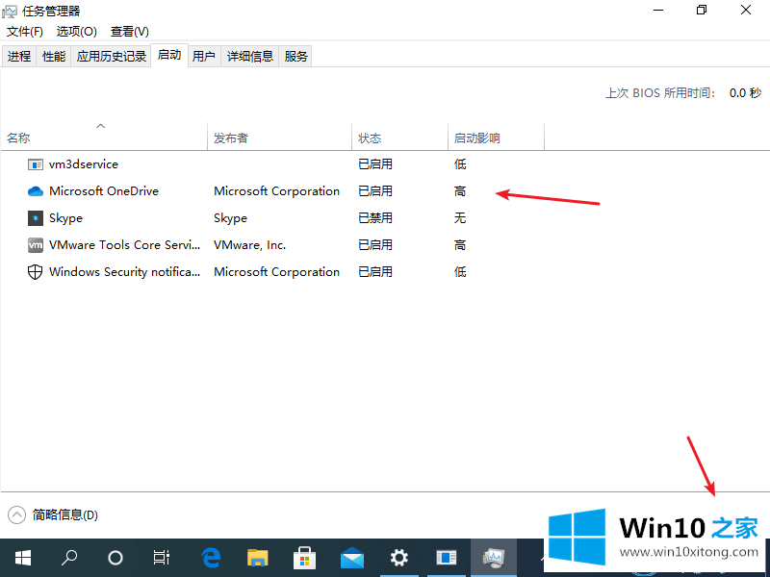
Task: Restore down the Task Manager window
Action: coord(702,10)
